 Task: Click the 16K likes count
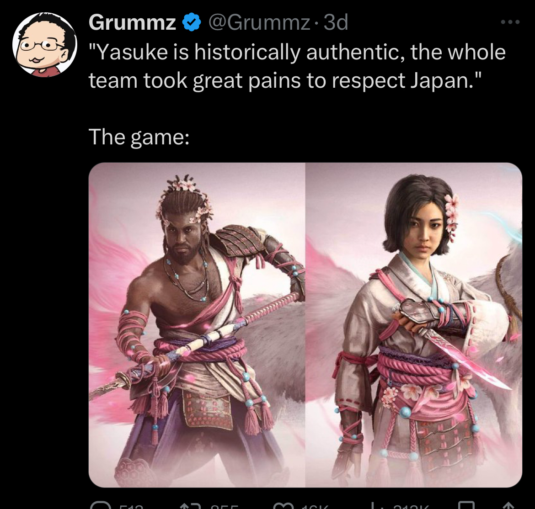tap(316, 506)
